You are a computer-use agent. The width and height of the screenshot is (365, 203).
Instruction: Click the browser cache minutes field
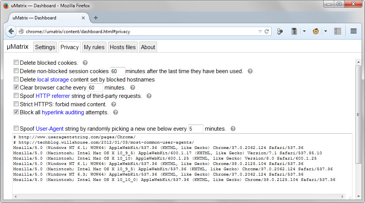coord(95,88)
